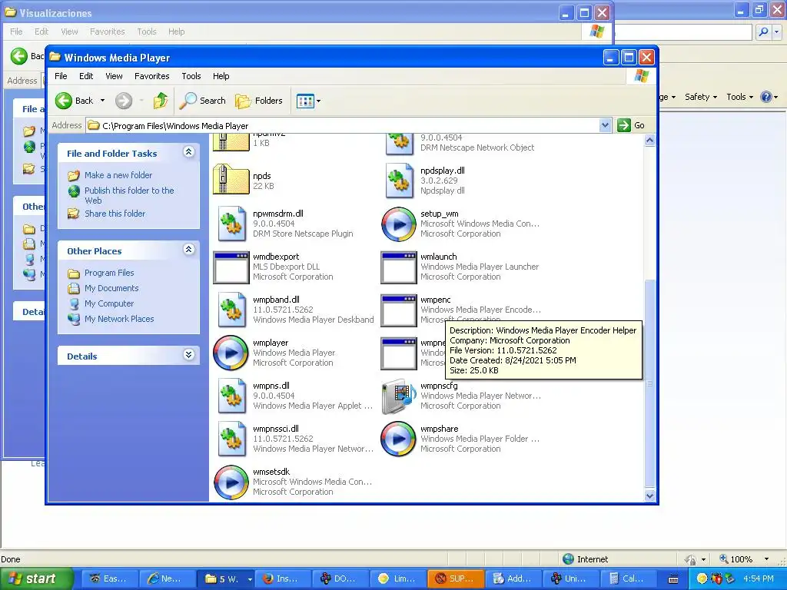Open the Back button history dropdown arrow
This screenshot has height=590, width=787.
[102, 101]
